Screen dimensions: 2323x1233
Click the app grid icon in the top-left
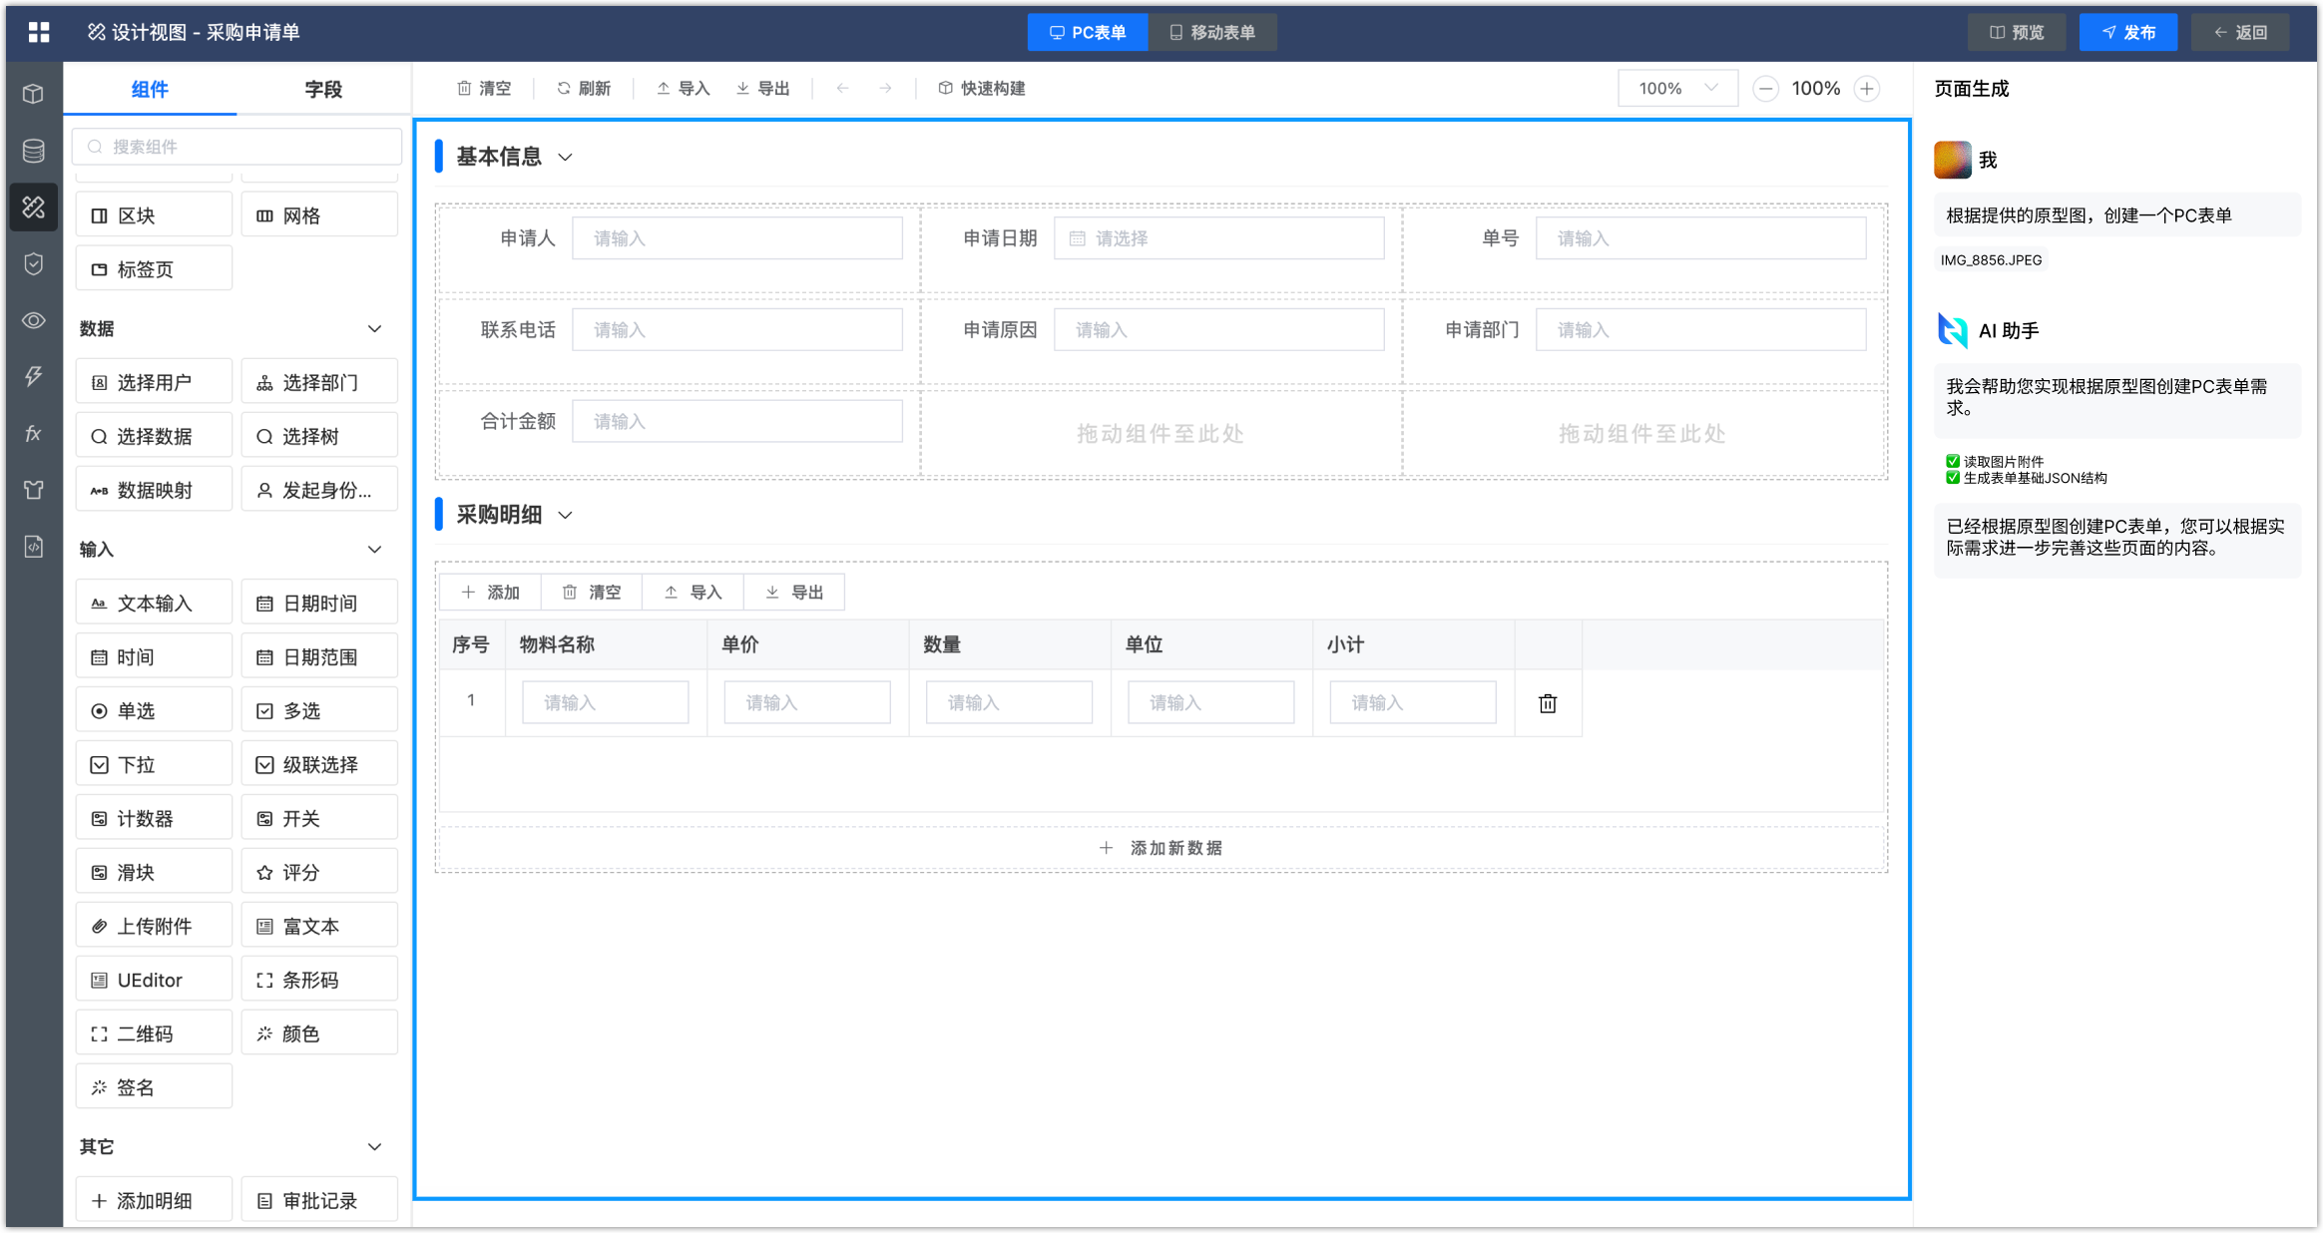39,32
